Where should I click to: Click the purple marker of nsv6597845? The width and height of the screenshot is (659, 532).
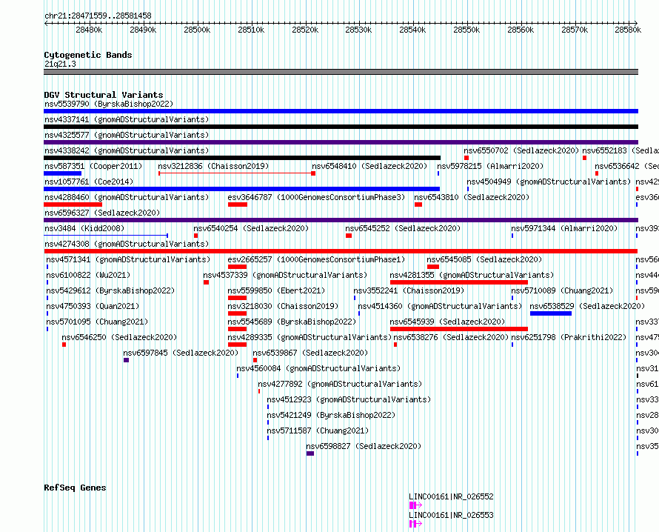127,360
